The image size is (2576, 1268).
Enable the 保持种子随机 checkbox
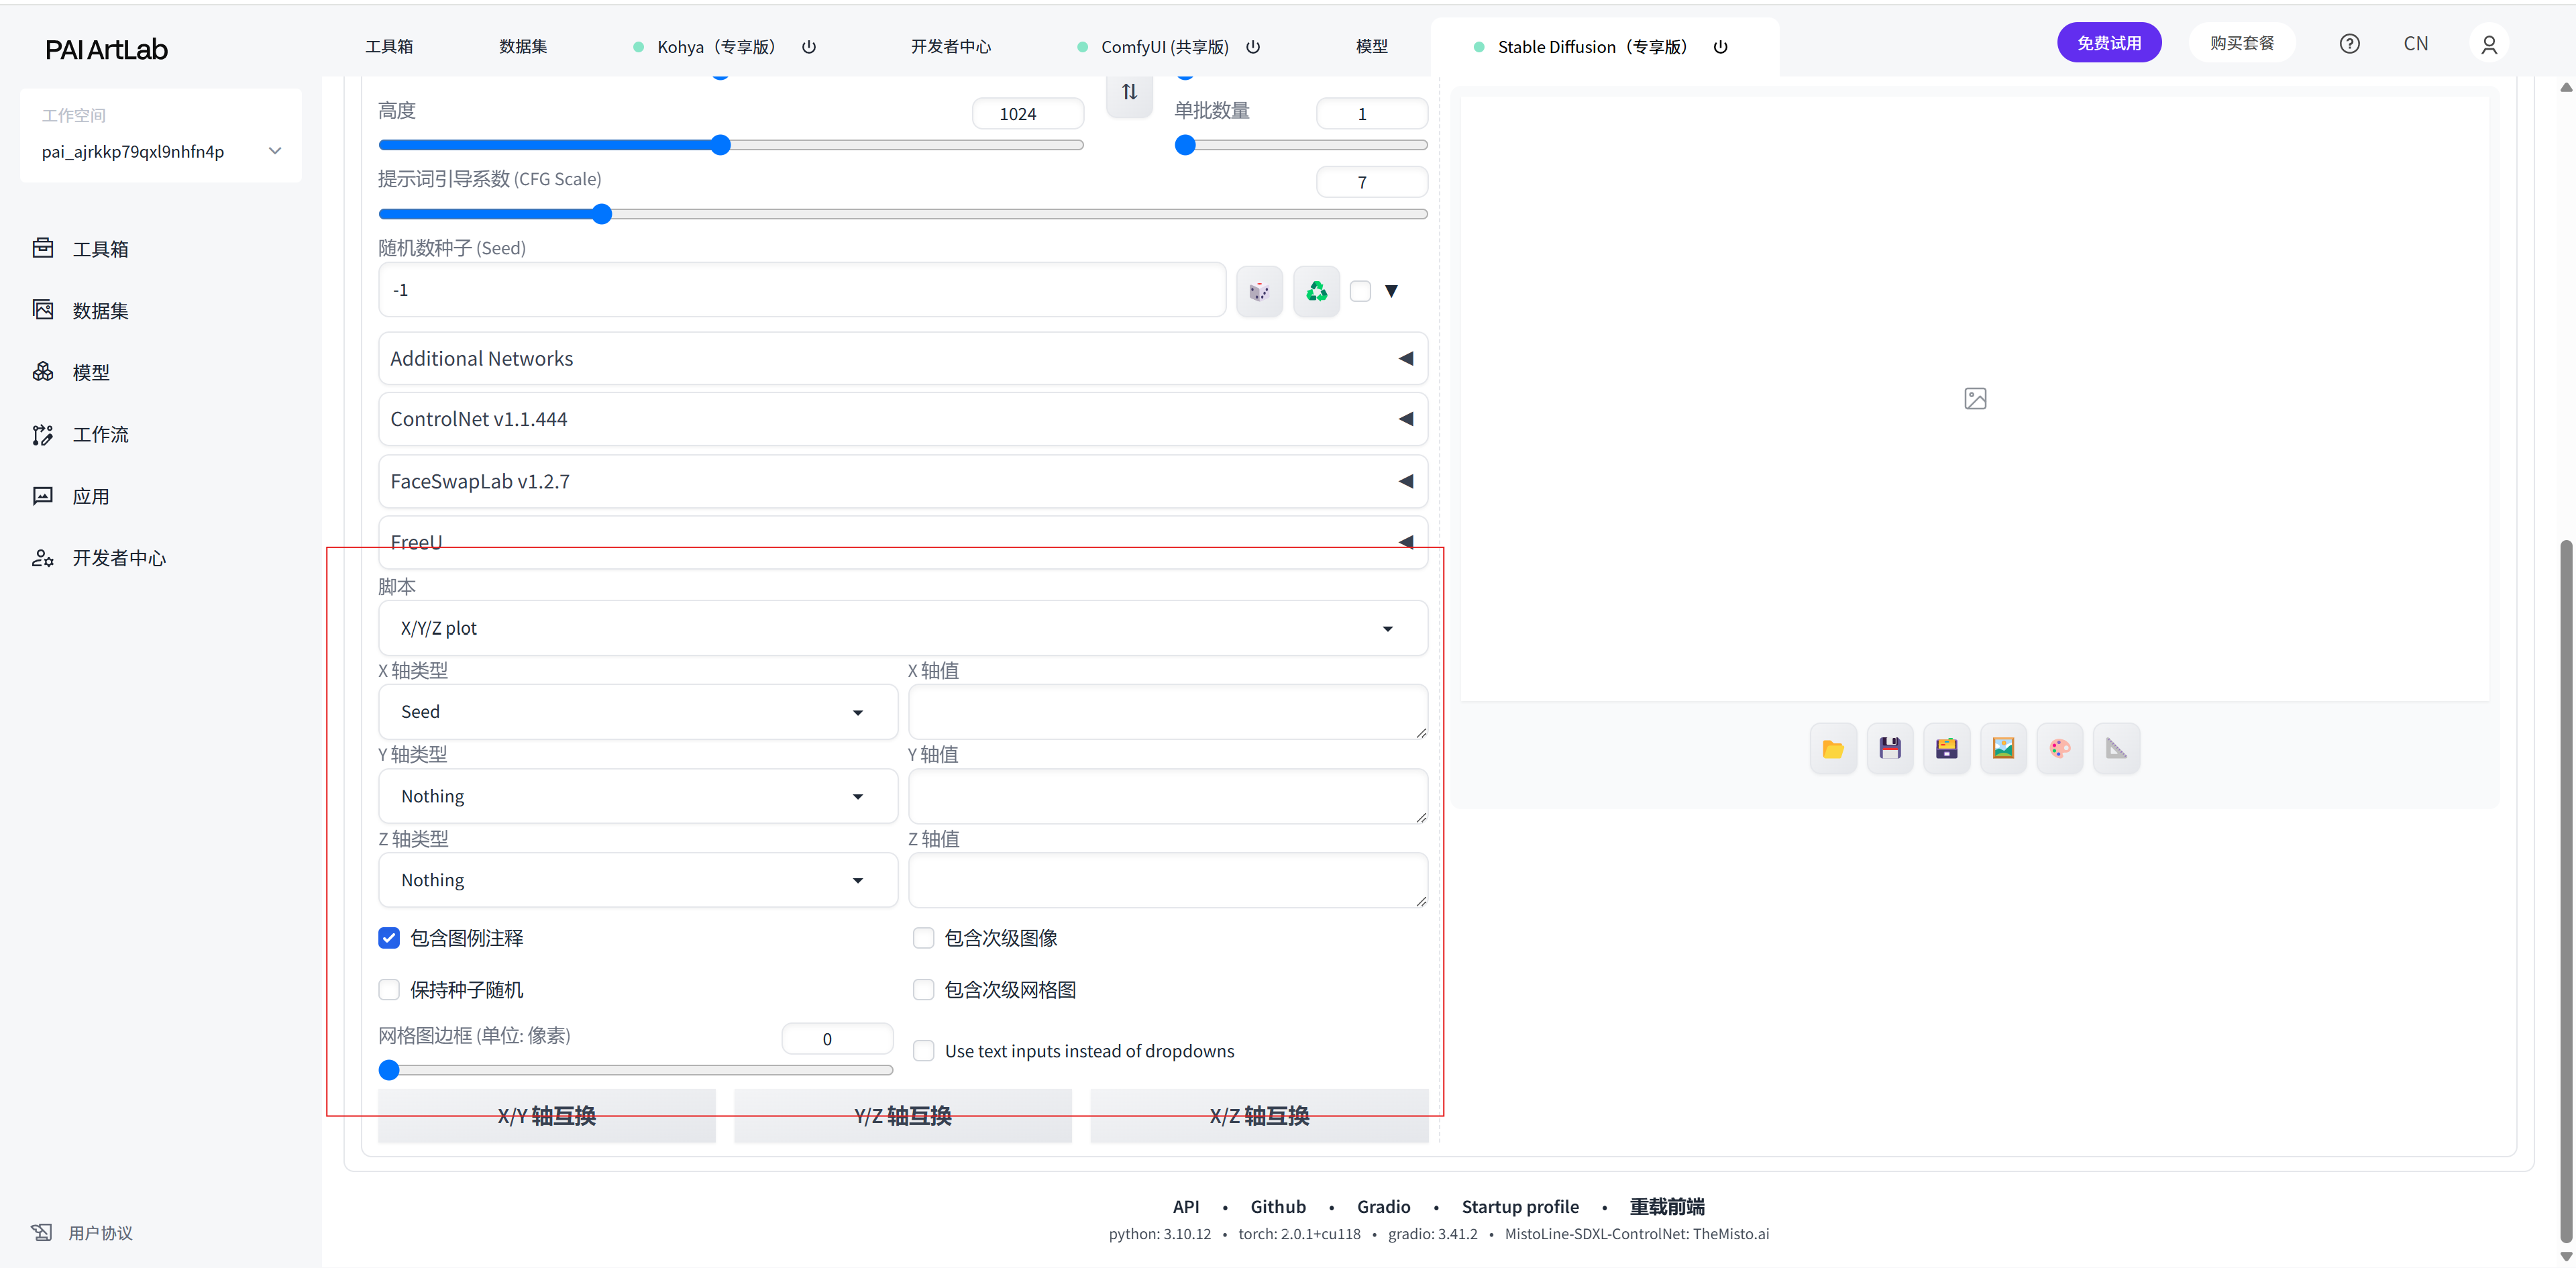coord(389,990)
